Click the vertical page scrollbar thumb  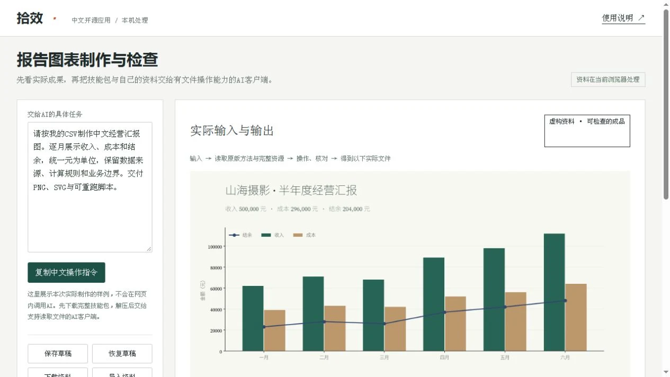(x=666, y=103)
